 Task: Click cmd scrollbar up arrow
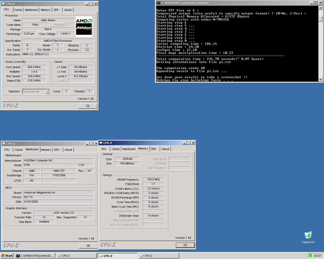click(320, 8)
